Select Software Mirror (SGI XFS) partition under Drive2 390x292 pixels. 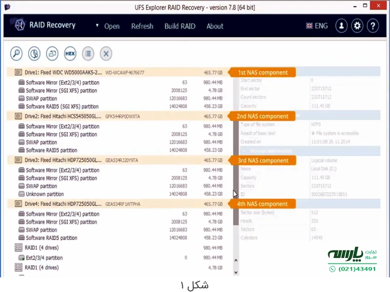120,134
